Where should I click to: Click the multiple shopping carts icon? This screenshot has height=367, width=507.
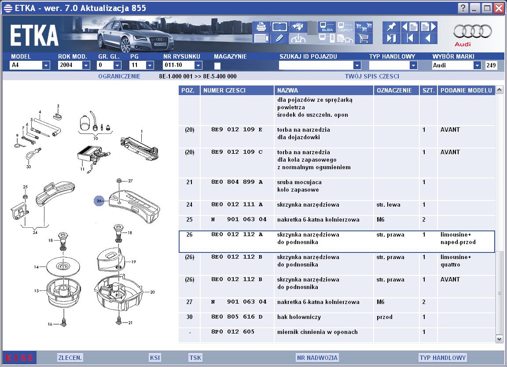pos(364,27)
